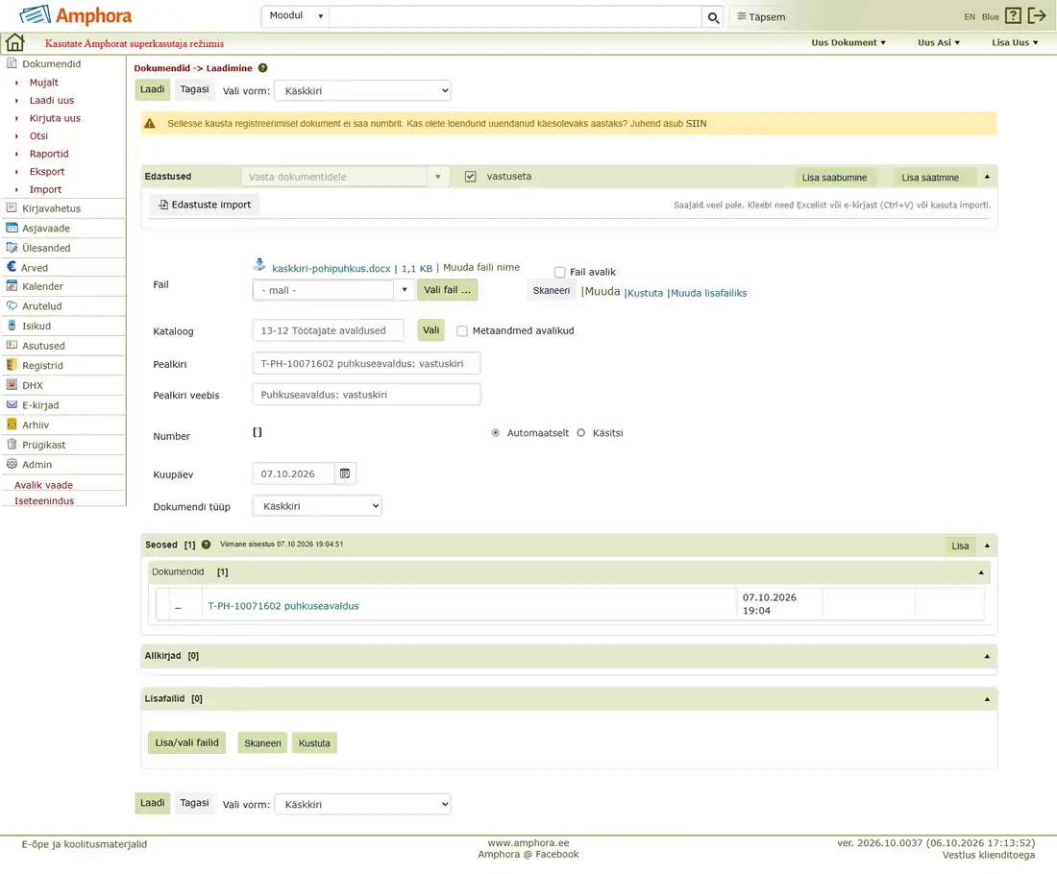Image resolution: width=1057 pixels, height=874 pixels.
Task: Select the Automaatselt radio button
Action: pyautogui.click(x=496, y=432)
